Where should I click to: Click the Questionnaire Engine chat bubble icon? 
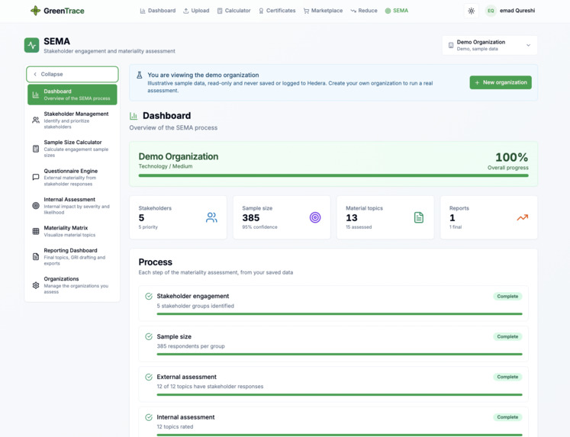tap(36, 177)
